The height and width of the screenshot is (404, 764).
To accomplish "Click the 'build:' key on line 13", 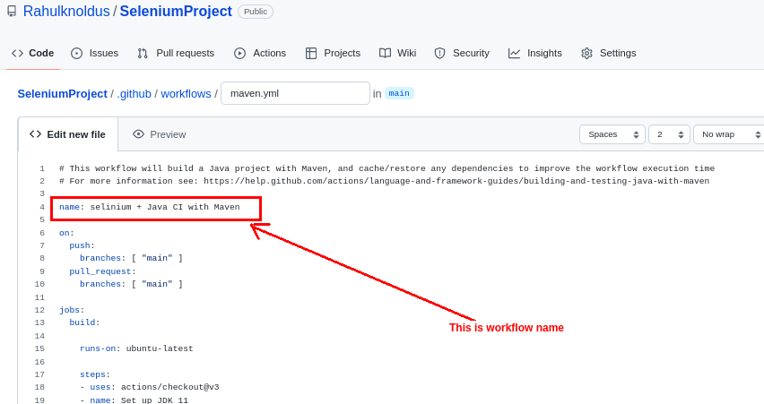I will coord(85,322).
